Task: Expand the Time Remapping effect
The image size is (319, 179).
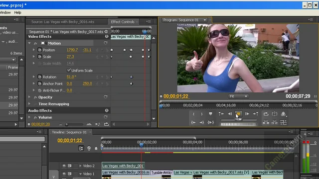Action: 29,104
